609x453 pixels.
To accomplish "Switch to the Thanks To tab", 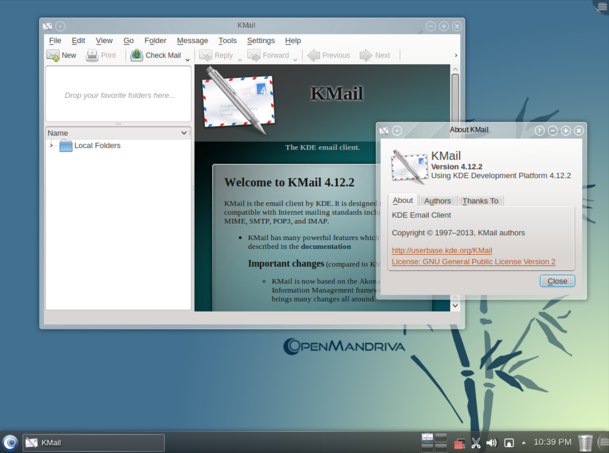I will click(480, 201).
